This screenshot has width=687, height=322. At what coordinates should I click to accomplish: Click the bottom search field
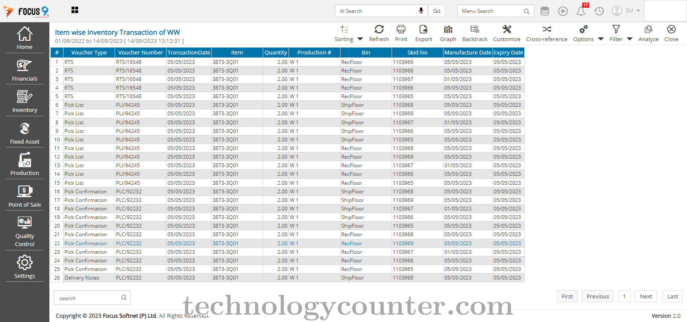click(x=92, y=298)
